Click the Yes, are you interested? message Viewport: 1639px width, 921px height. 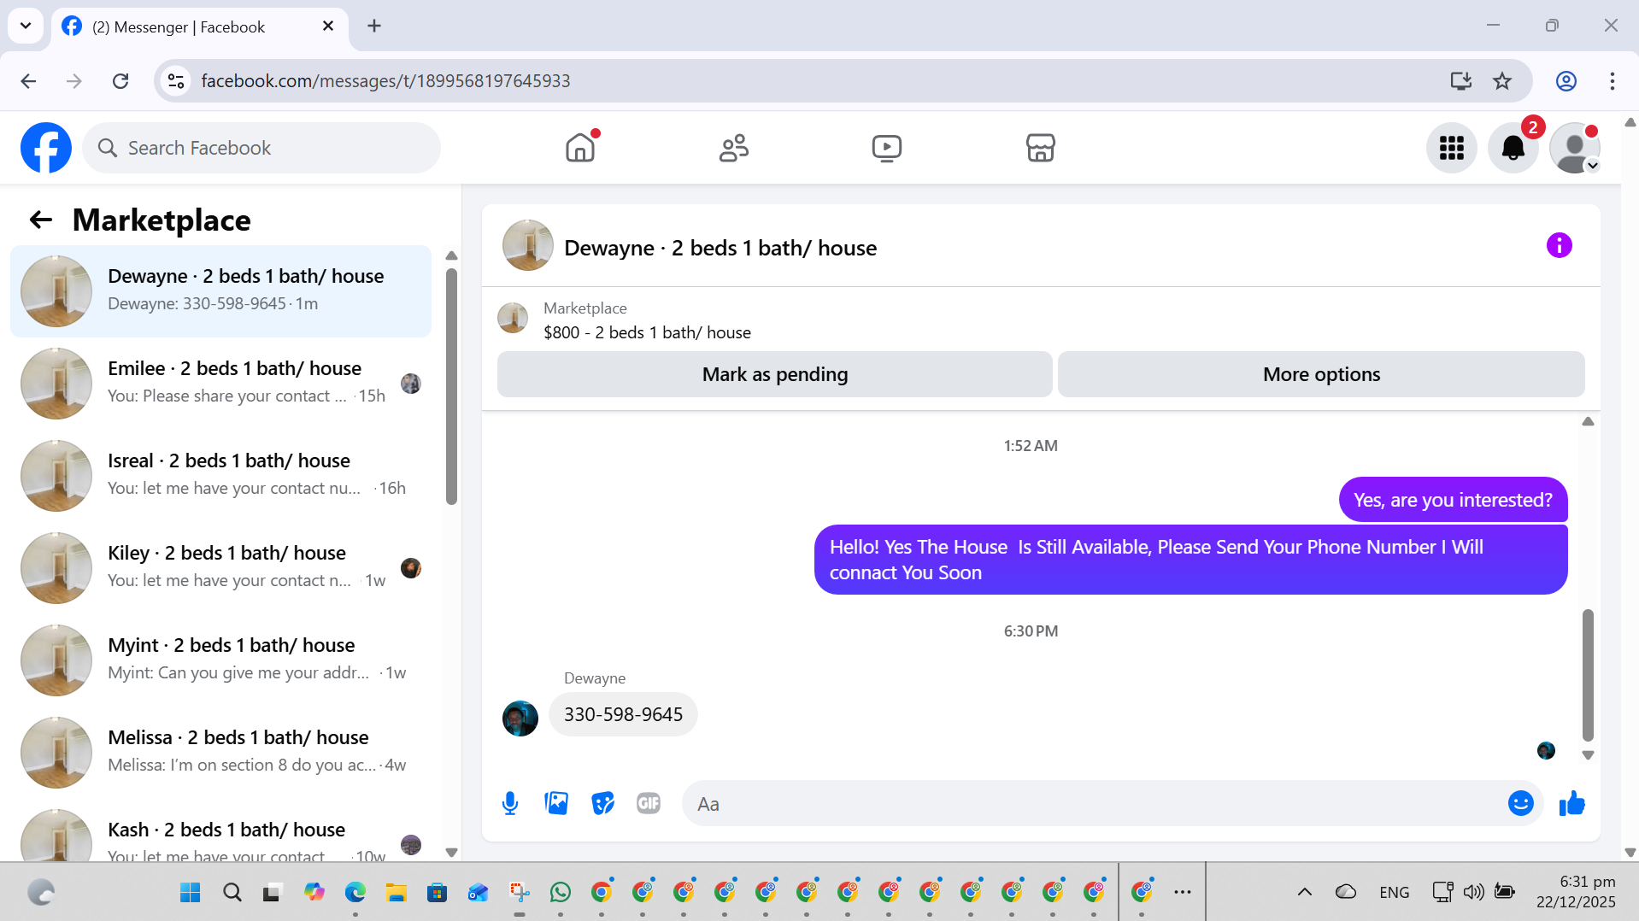[1453, 500]
